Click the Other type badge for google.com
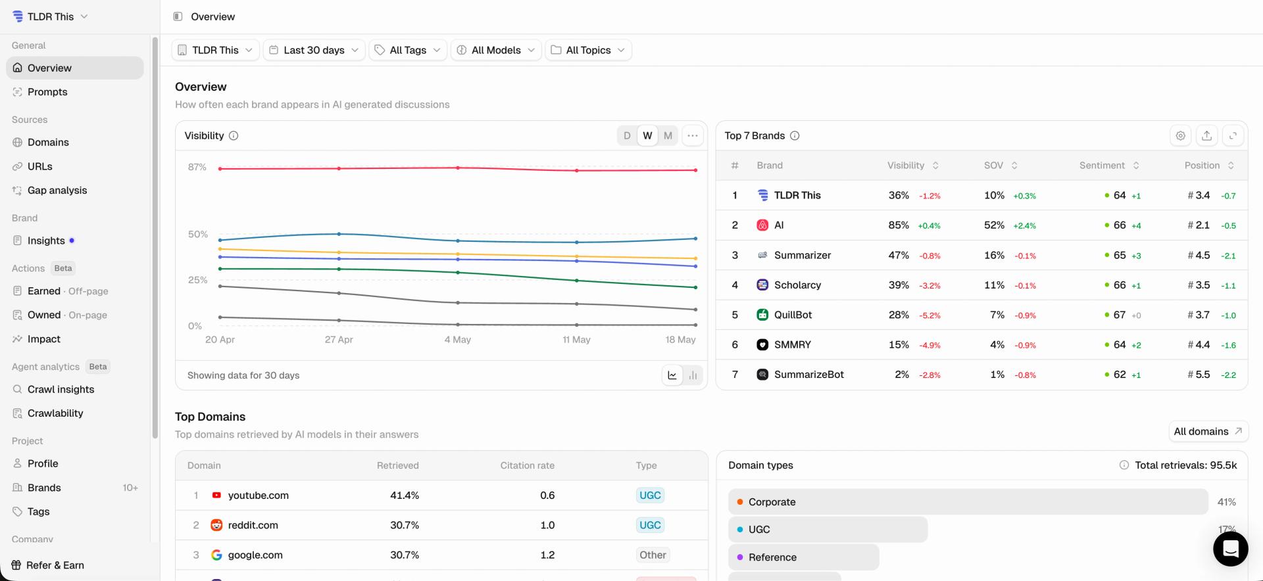 point(653,555)
